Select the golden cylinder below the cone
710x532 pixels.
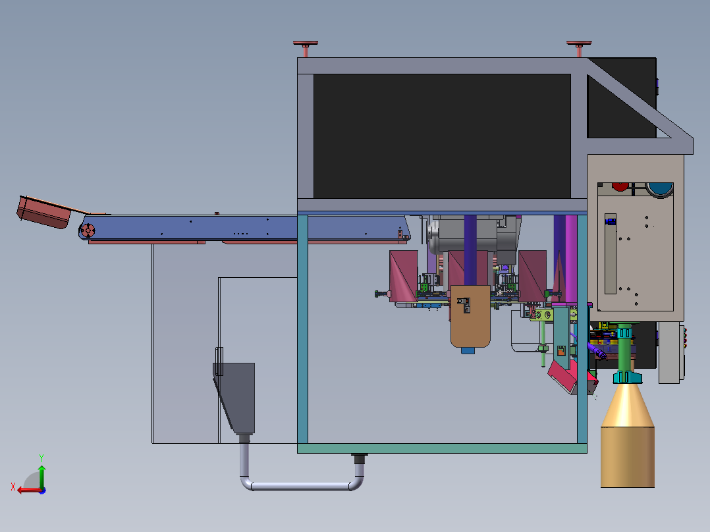click(627, 457)
